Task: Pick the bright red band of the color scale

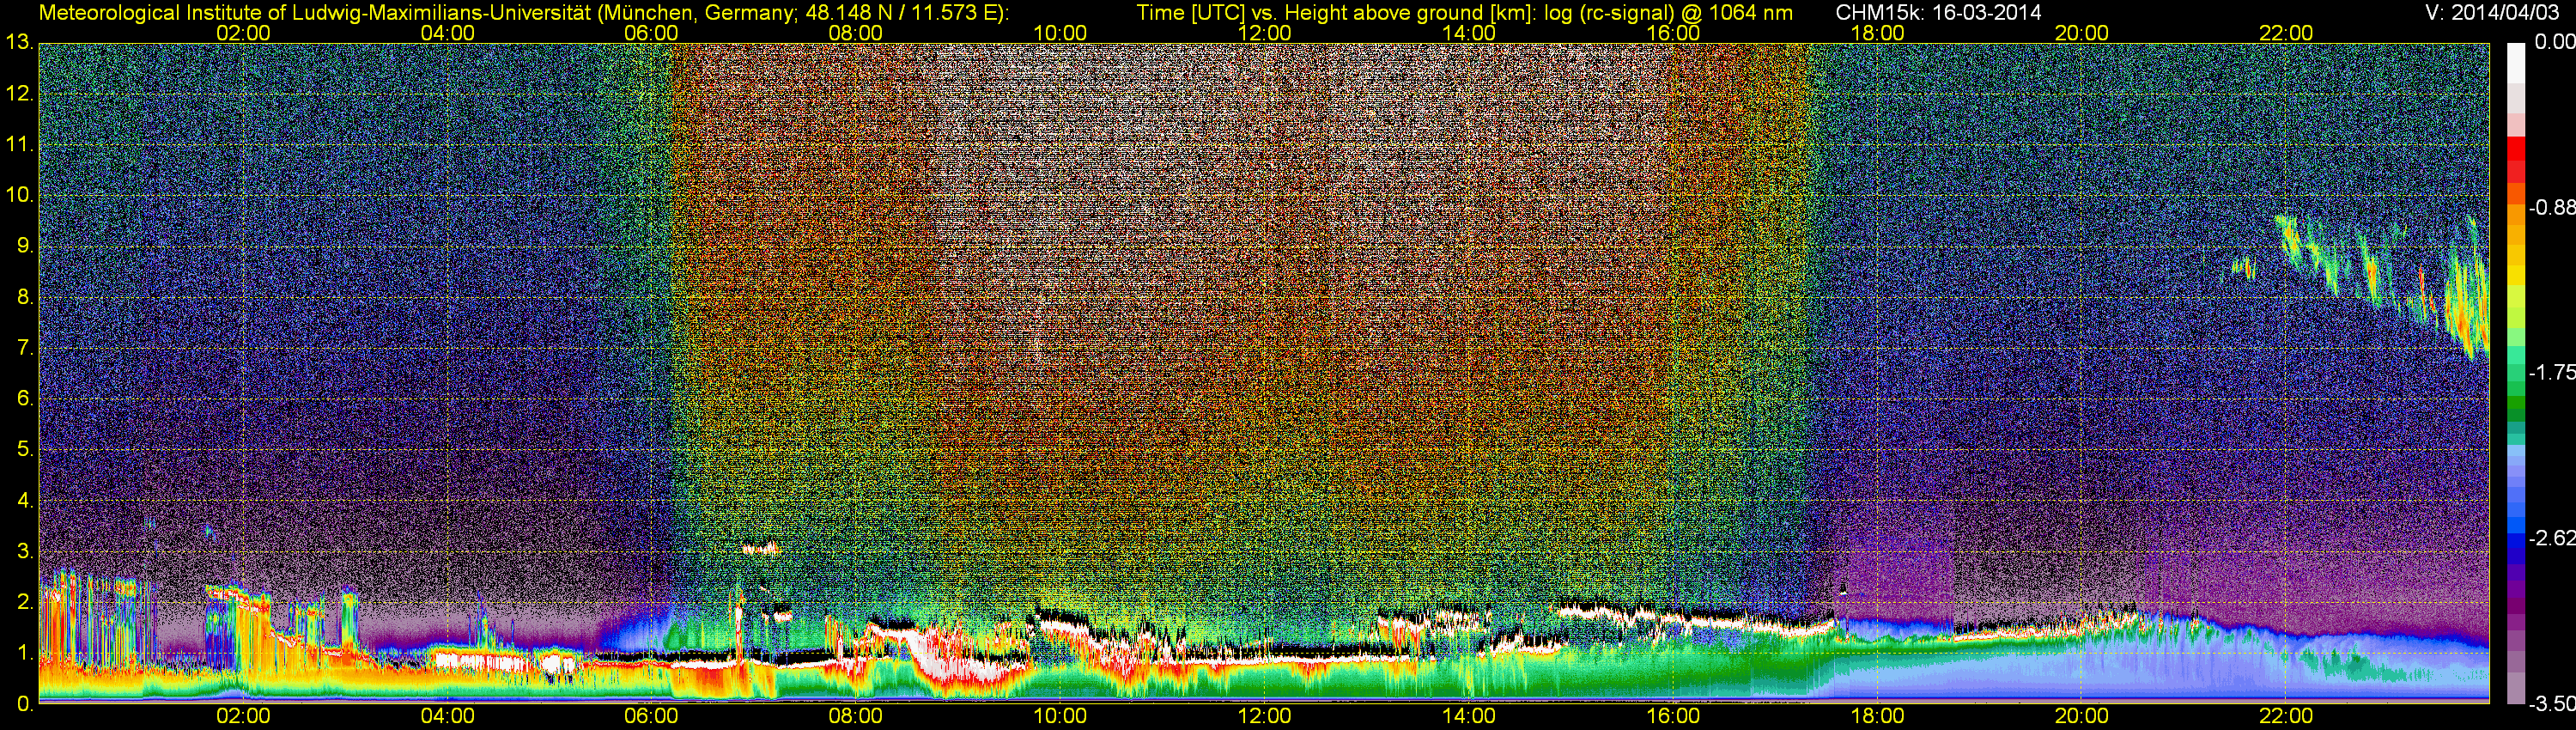Action: point(2516,148)
